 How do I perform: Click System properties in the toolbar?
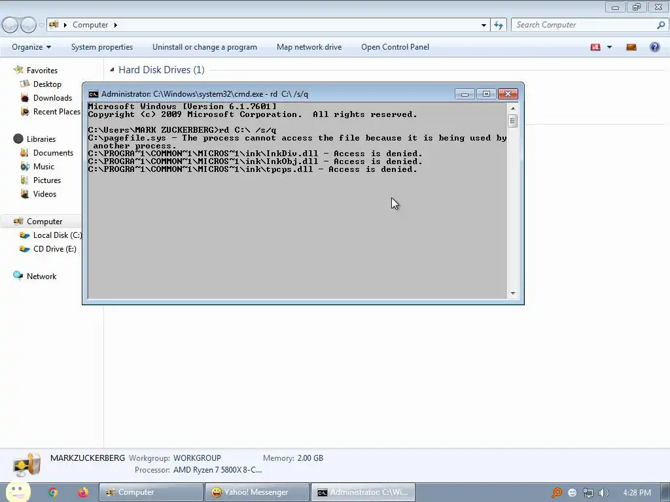pos(101,47)
